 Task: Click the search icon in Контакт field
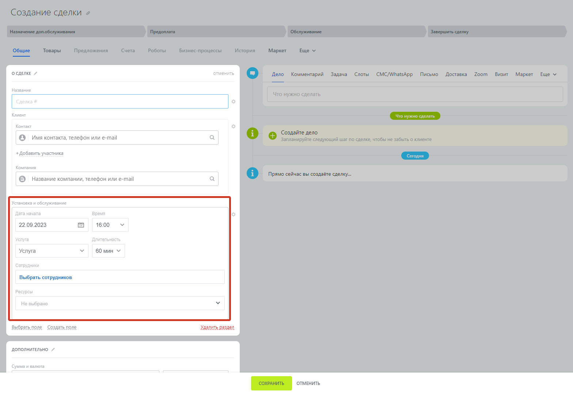212,138
